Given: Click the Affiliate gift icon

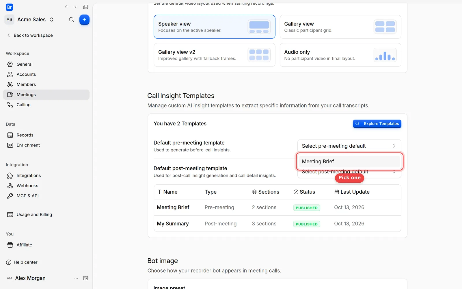Looking at the screenshot, I should pyautogui.click(x=10, y=245).
